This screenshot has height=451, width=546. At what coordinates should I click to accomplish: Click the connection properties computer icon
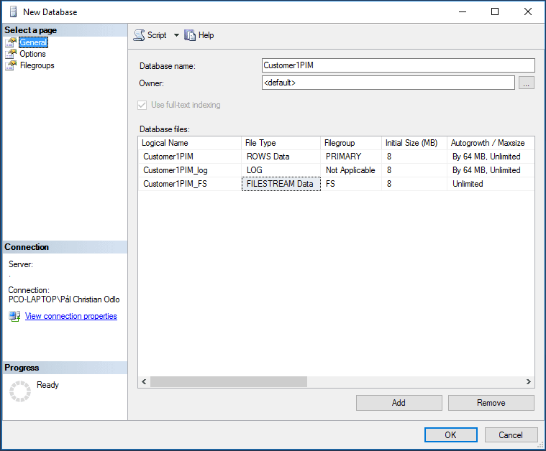click(14, 316)
